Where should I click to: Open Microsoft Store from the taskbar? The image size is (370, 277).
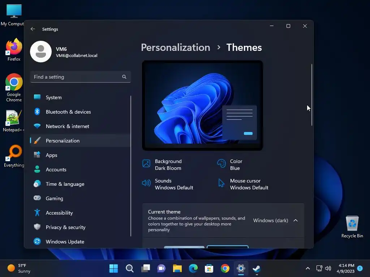coord(209,268)
